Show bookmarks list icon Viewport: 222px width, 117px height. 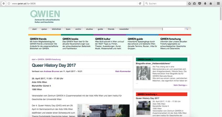(x=194, y=4)
